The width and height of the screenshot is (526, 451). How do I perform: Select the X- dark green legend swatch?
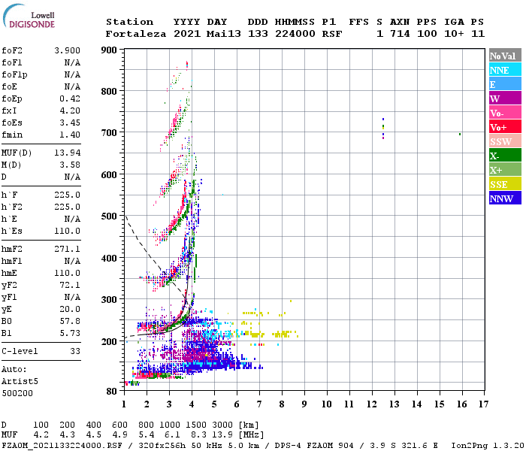505,156
